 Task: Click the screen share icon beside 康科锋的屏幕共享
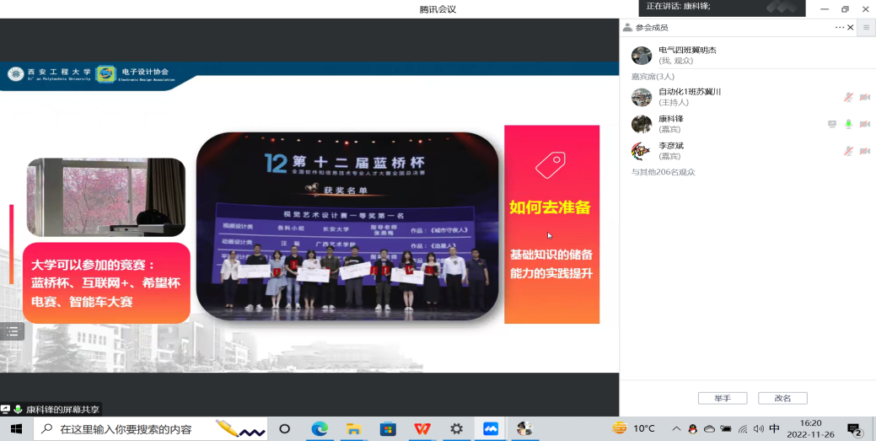click(x=6, y=409)
